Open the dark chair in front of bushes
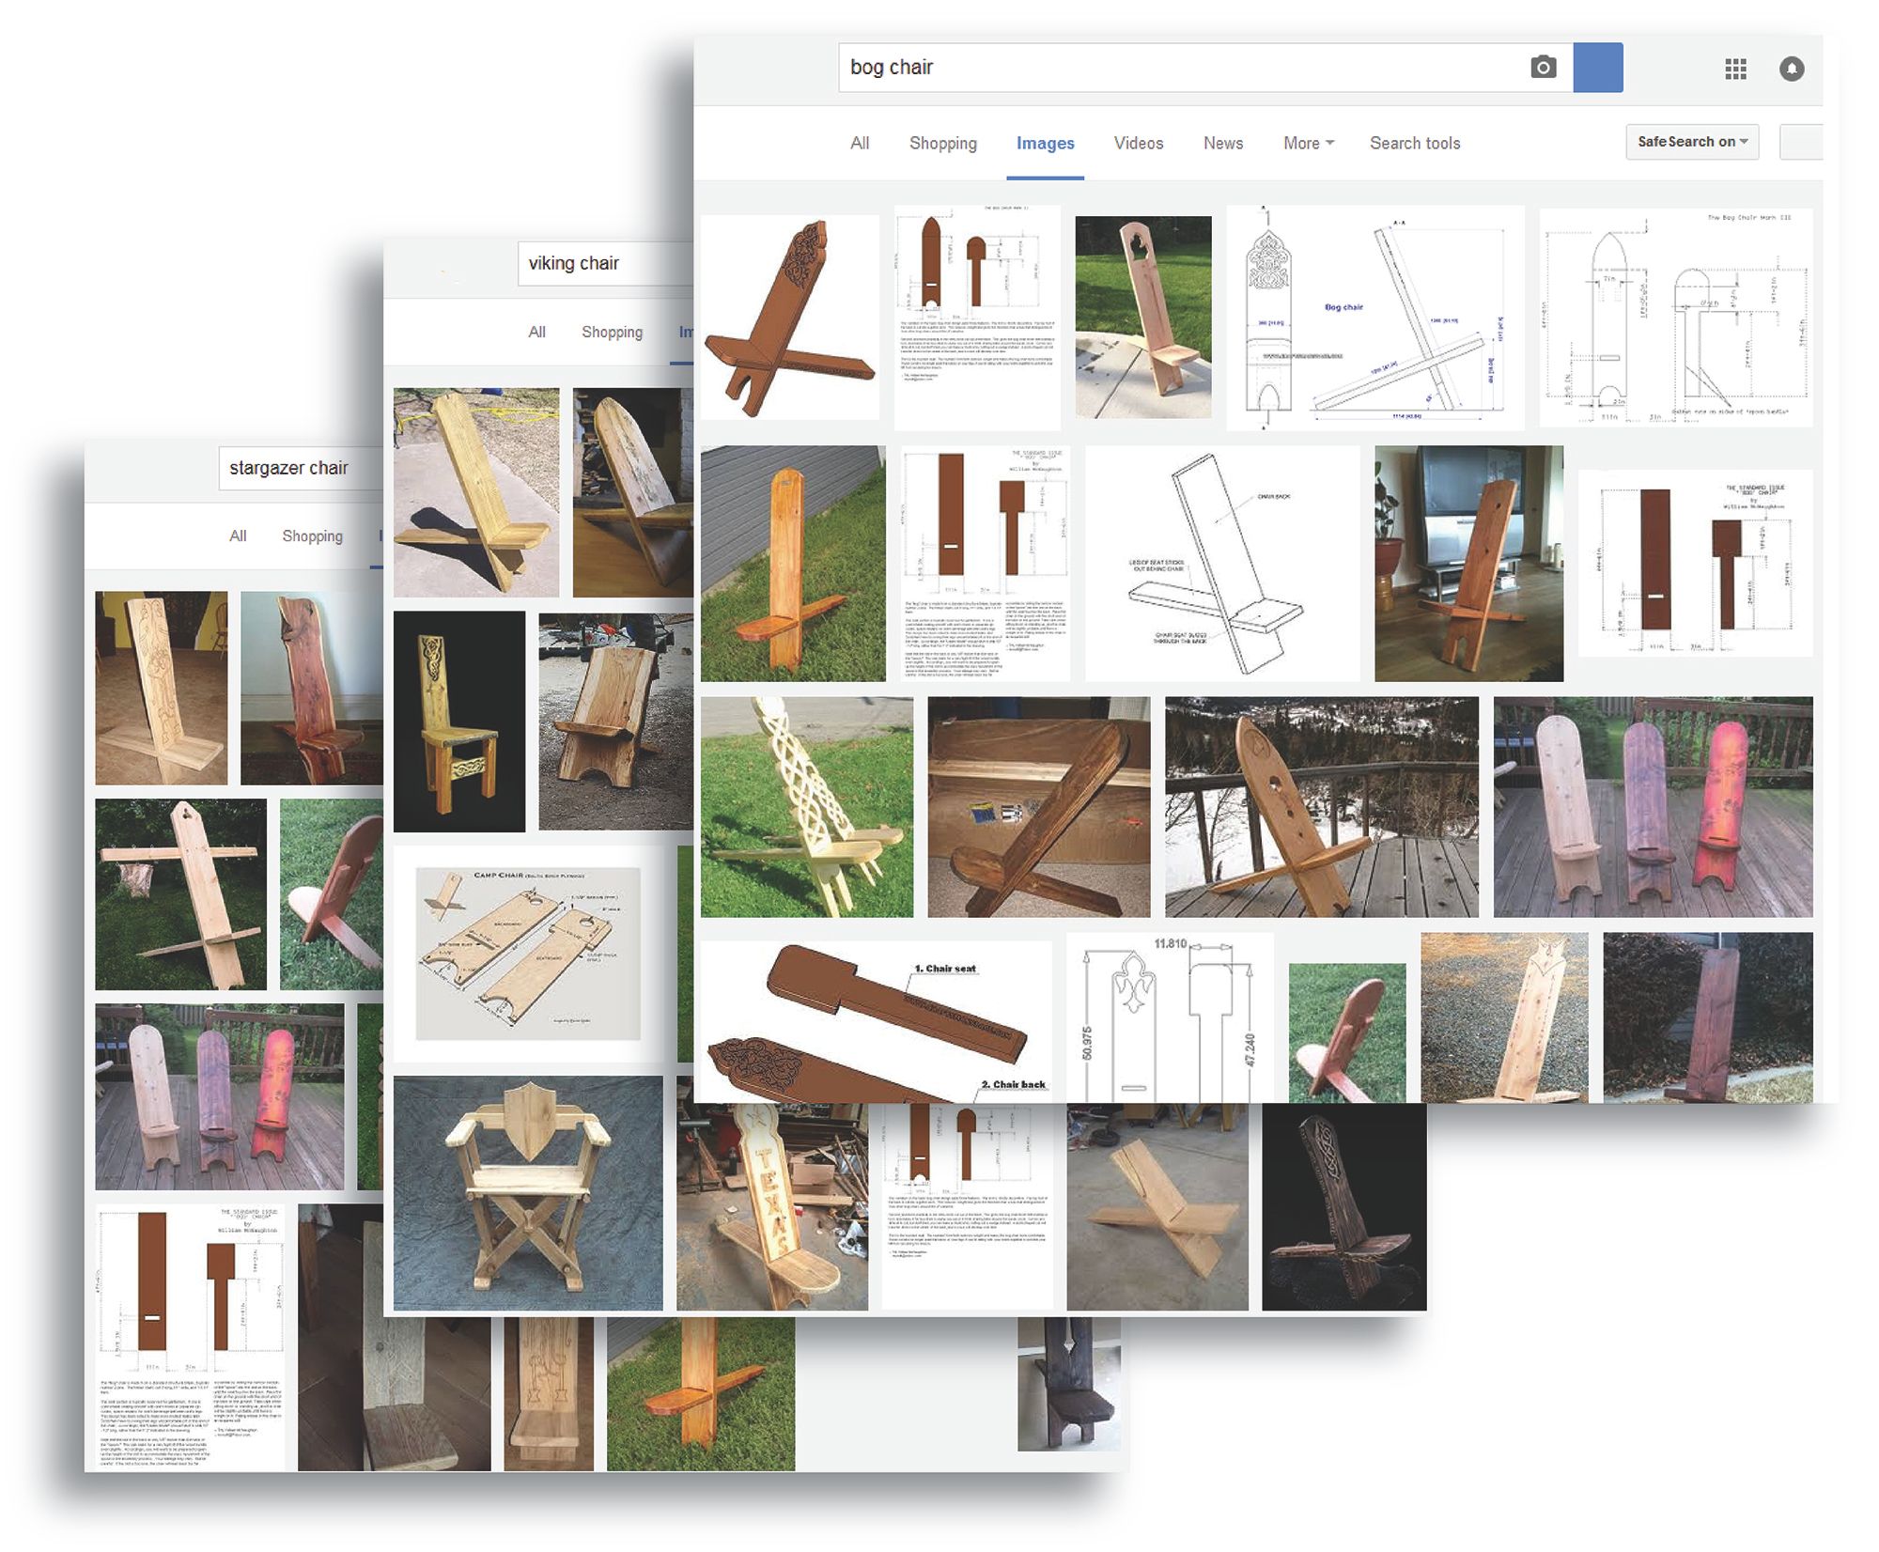Screen dimensions: 1879x1552 pos(1708,1018)
